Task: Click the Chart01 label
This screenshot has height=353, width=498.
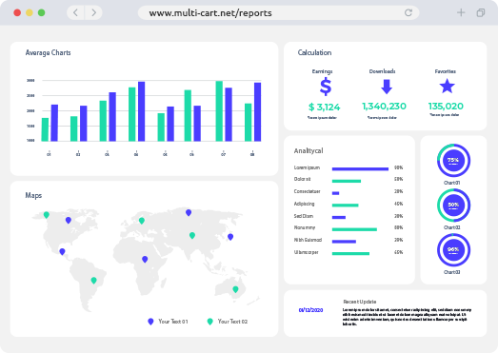Action: tap(451, 183)
